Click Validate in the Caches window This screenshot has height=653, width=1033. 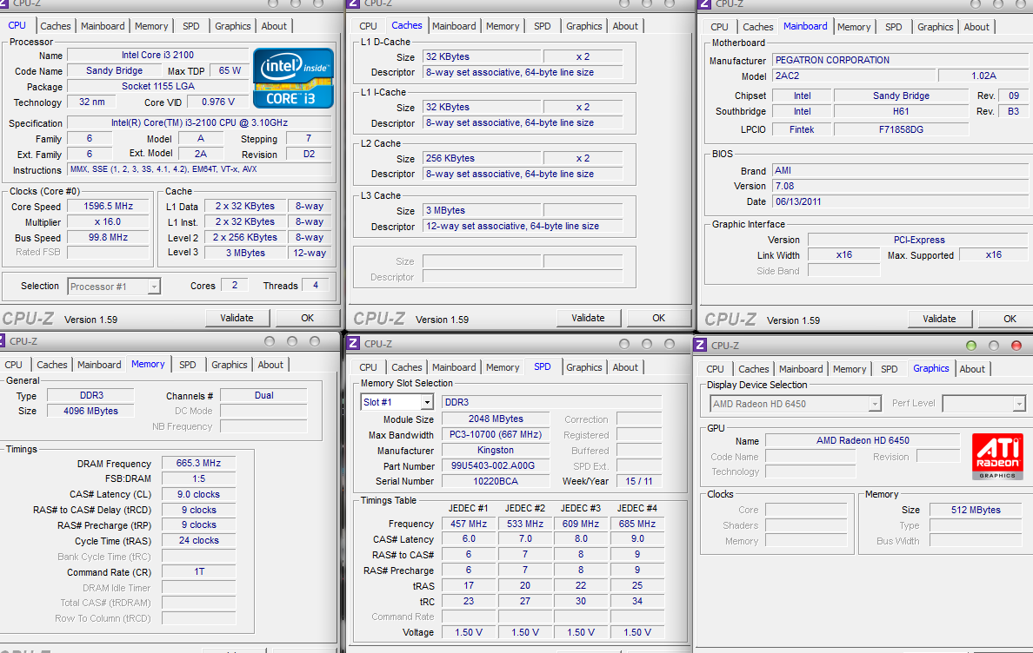pyautogui.click(x=588, y=318)
